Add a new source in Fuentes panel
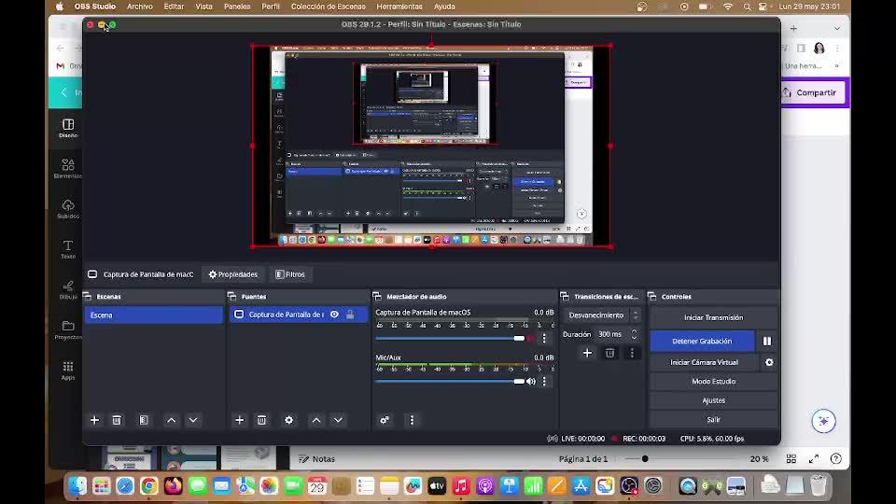The height and width of the screenshot is (504, 896). 239,420
